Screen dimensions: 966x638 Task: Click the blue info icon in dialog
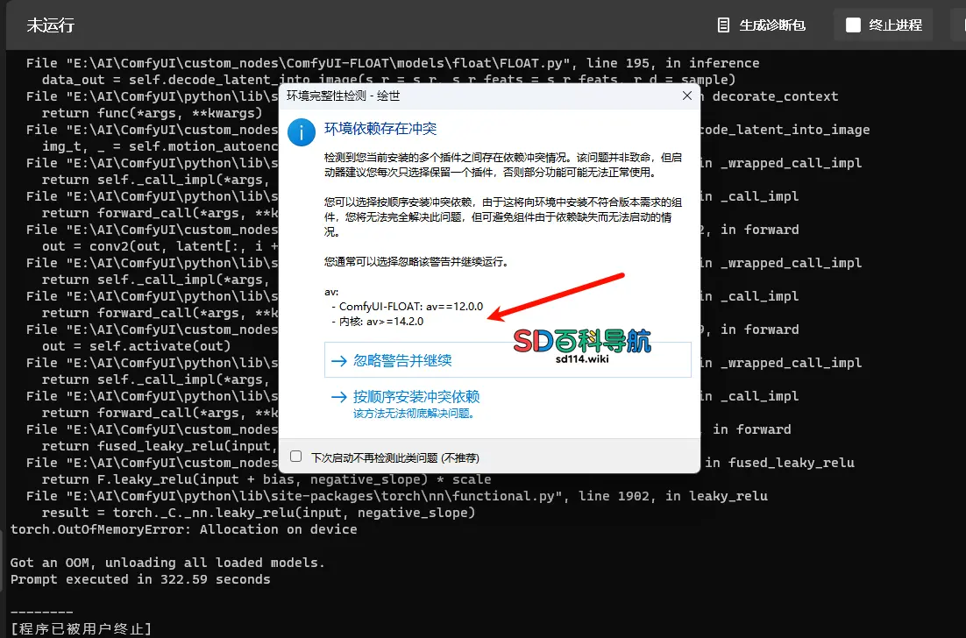[x=302, y=131]
